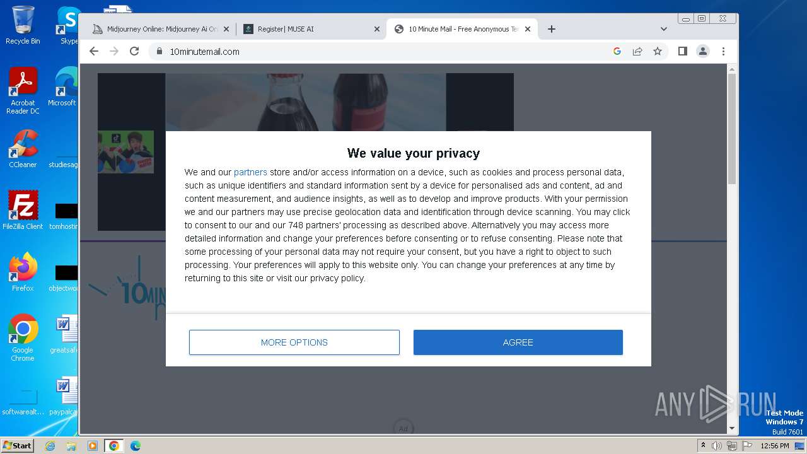
Task: Open the share page icon in address bar
Action: tap(637, 52)
